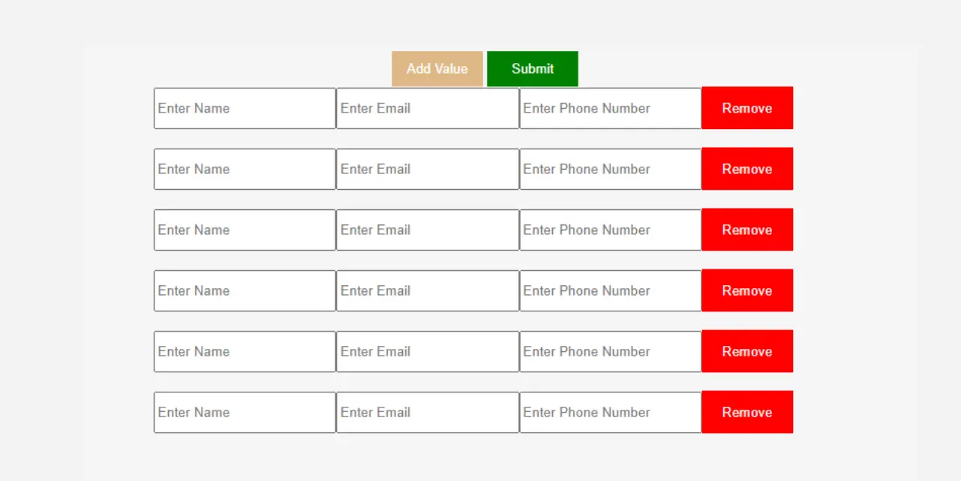The width and height of the screenshot is (961, 481).
Task: Remove the third row of fields
Action: 747,230
